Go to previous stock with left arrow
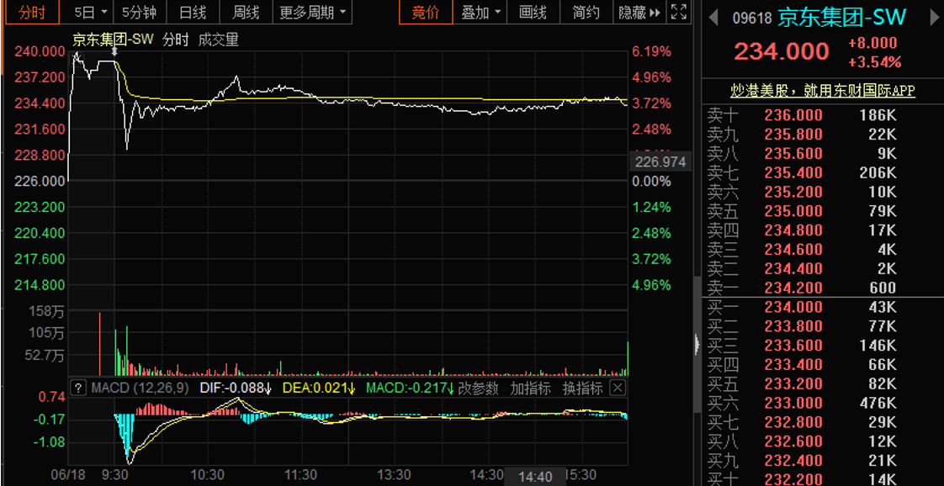Screen dimensions: 944x486 [x=713, y=18]
